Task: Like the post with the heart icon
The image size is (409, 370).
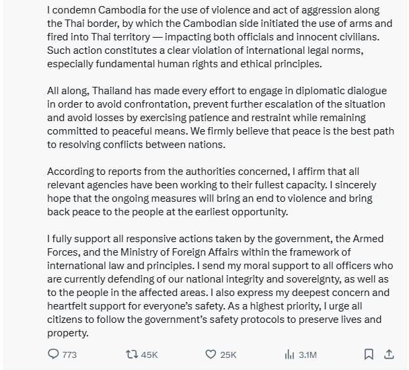Action: coord(211,355)
